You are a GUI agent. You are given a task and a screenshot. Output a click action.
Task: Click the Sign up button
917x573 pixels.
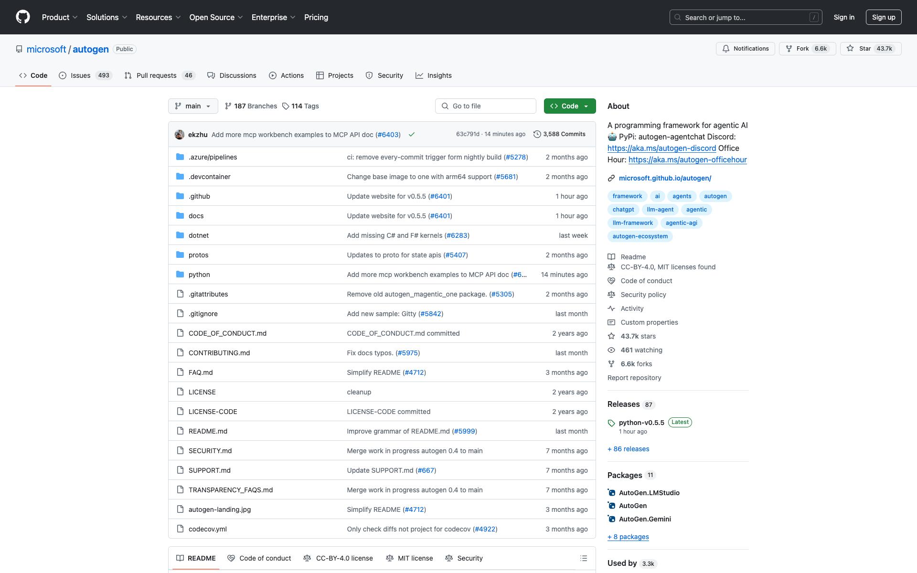pos(883,17)
